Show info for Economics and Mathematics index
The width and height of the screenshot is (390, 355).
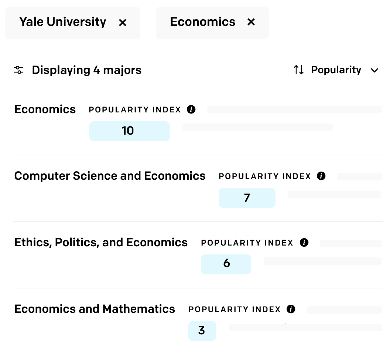(x=291, y=309)
